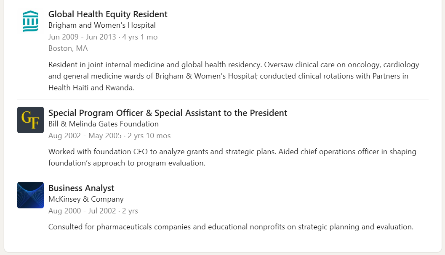The width and height of the screenshot is (445, 255).
Task: Select the Brigham and Women's Hospital company name
Action: [x=102, y=25]
